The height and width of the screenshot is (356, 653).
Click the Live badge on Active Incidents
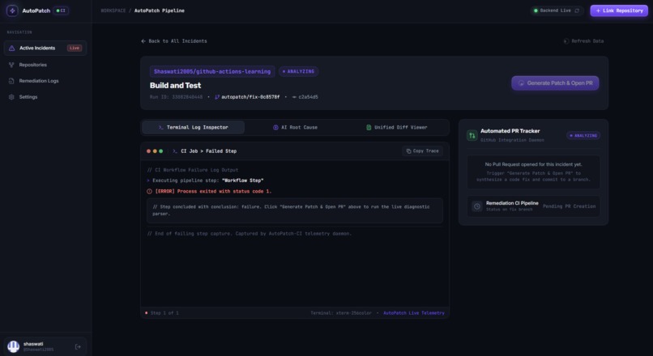tap(75, 48)
